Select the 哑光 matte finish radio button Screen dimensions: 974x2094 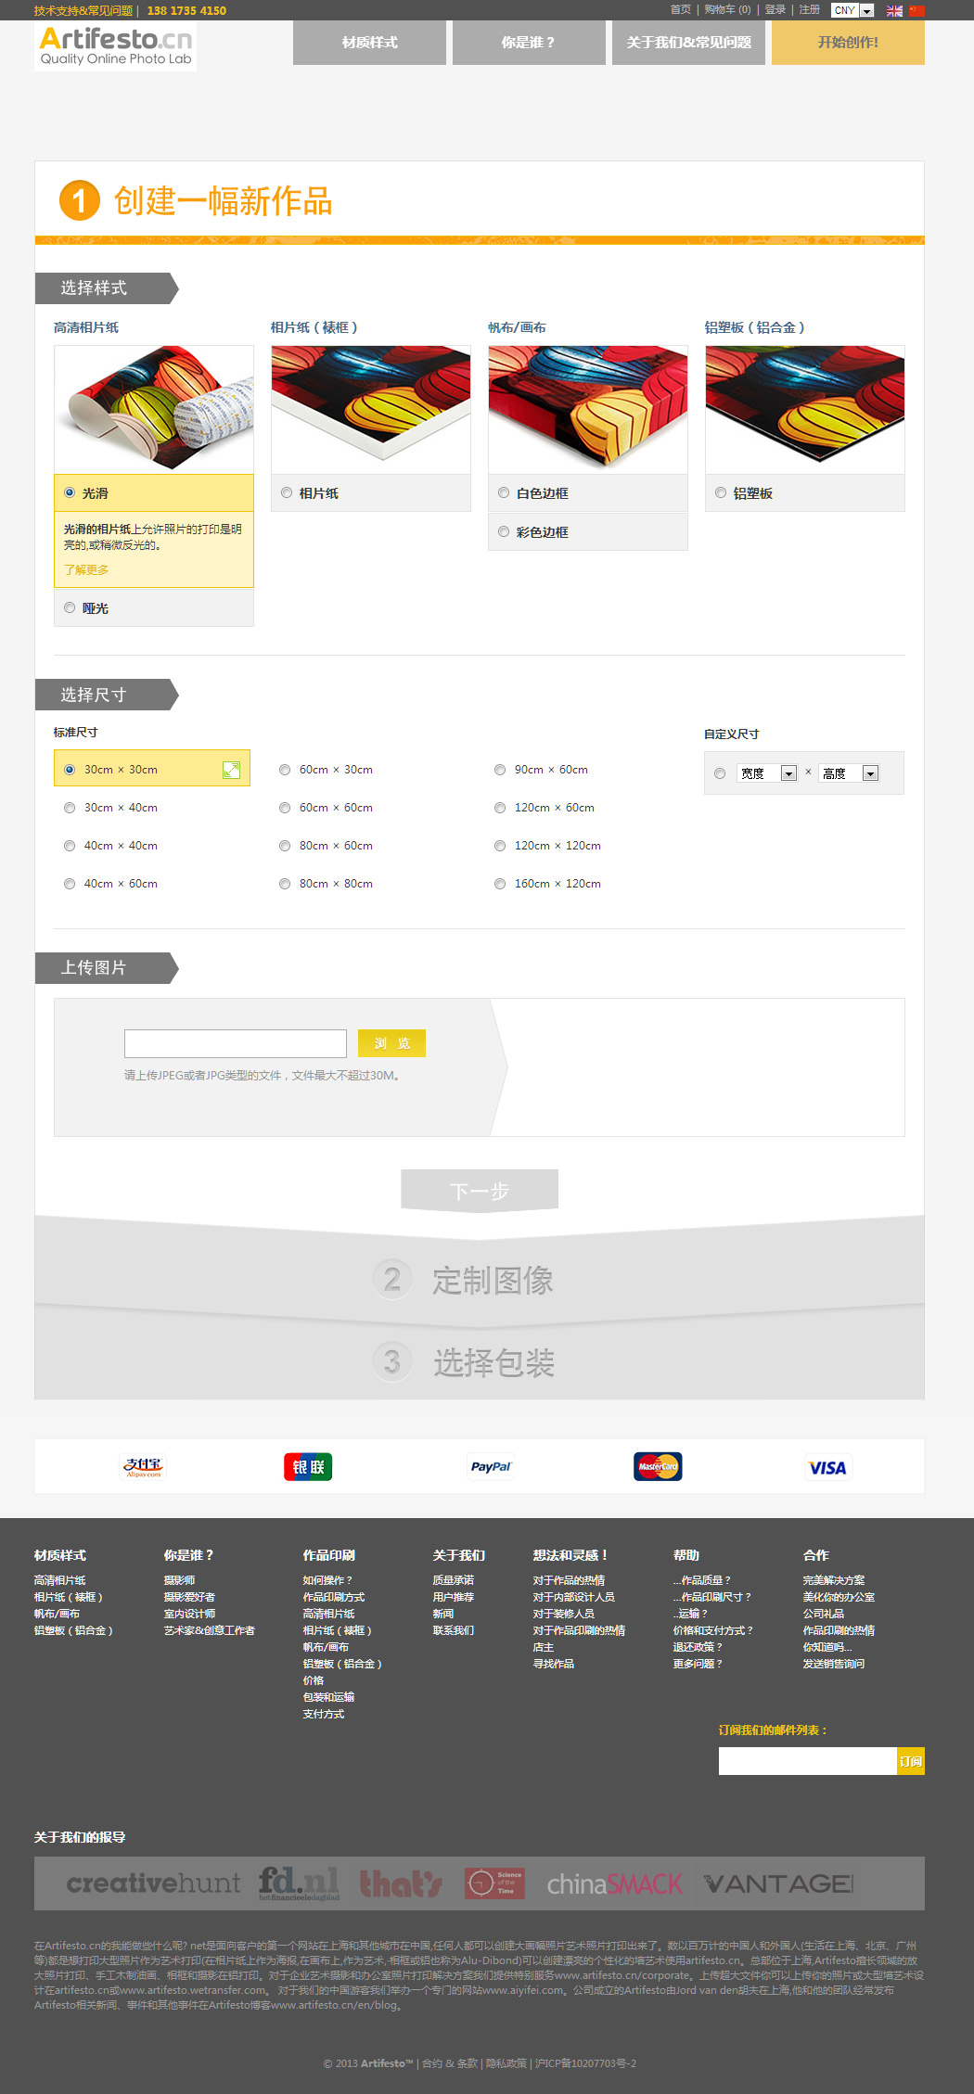(x=70, y=608)
